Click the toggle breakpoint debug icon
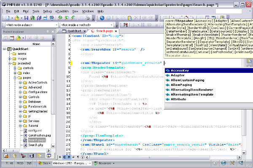This screenshot has height=168, width=253. pyautogui.click(x=126, y=25)
